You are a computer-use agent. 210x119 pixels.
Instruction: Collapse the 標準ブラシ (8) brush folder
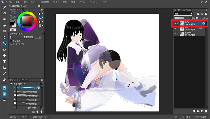pyautogui.click(x=11, y=84)
